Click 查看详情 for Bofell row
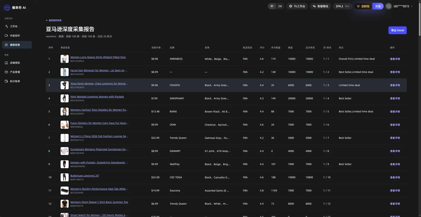Viewport: 421px width, 217px height. tap(395, 112)
